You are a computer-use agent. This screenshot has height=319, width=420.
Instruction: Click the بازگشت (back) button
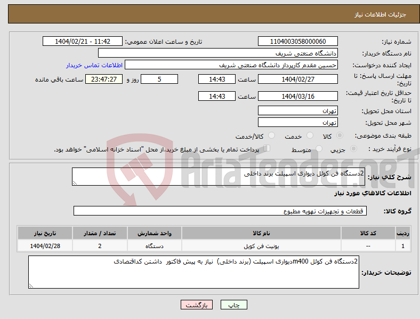(197, 305)
